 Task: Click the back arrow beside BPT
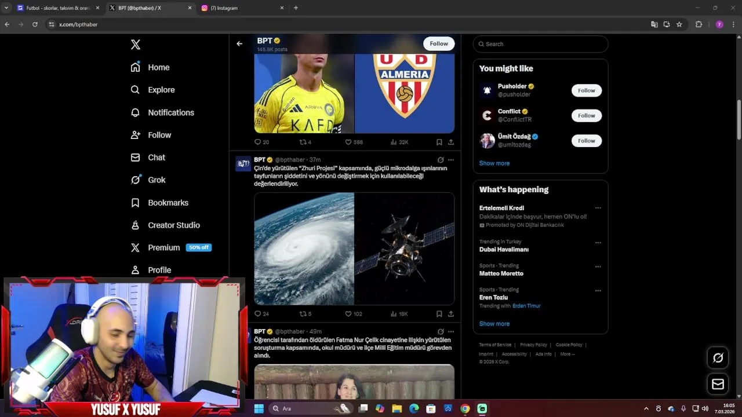click(239, 43)
